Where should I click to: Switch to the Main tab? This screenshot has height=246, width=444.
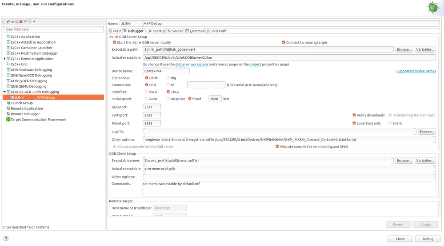pyautogui.click(x=115, y=31)
